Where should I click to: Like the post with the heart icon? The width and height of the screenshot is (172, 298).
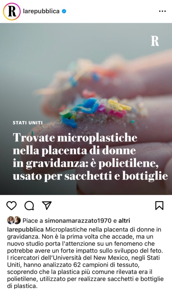(12, 206)
